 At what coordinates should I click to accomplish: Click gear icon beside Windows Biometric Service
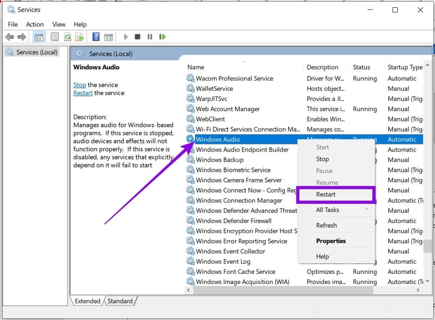pyautogui.click(x=190, y=170)
